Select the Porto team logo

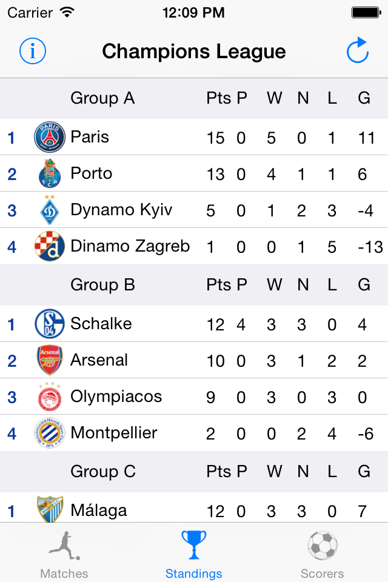coord(49,174)
